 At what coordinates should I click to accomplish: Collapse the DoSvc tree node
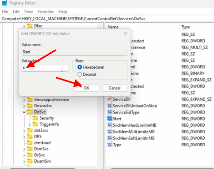coord(24,112)
